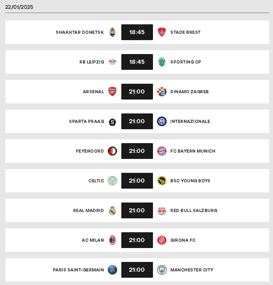Click the Sparta Praag team name
This screenshot has width=273, height=285.
86,121
